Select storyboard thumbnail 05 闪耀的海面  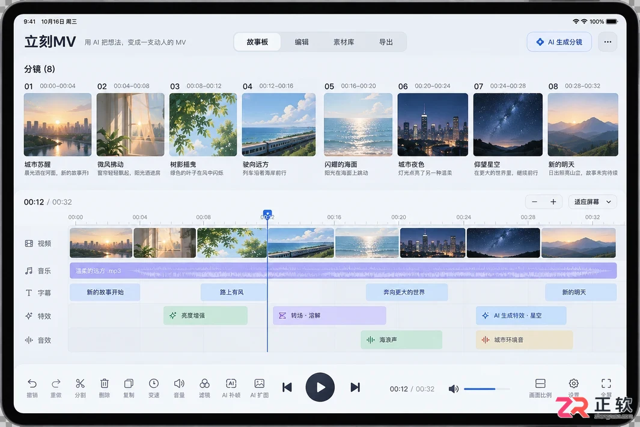tap(358, 124)
